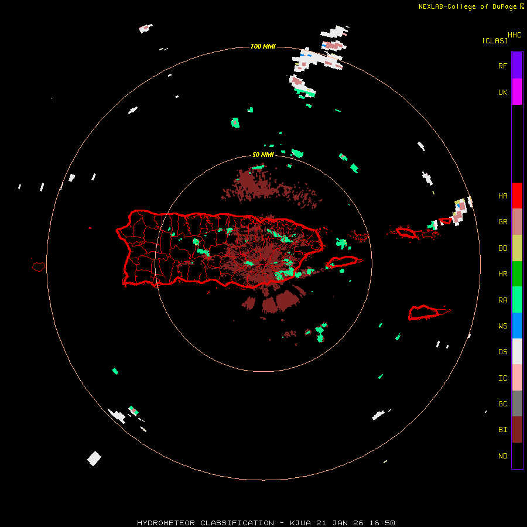Click the "ND" legend label
The width and height of the screenshot is (527, 527).
click(x=502, y=456)
